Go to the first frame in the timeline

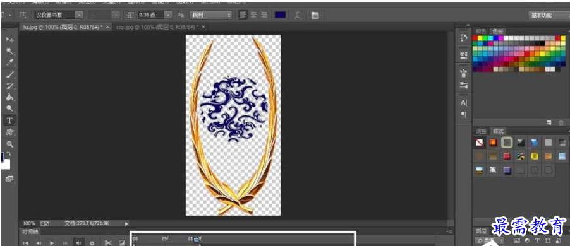click(x=25, y=243)
